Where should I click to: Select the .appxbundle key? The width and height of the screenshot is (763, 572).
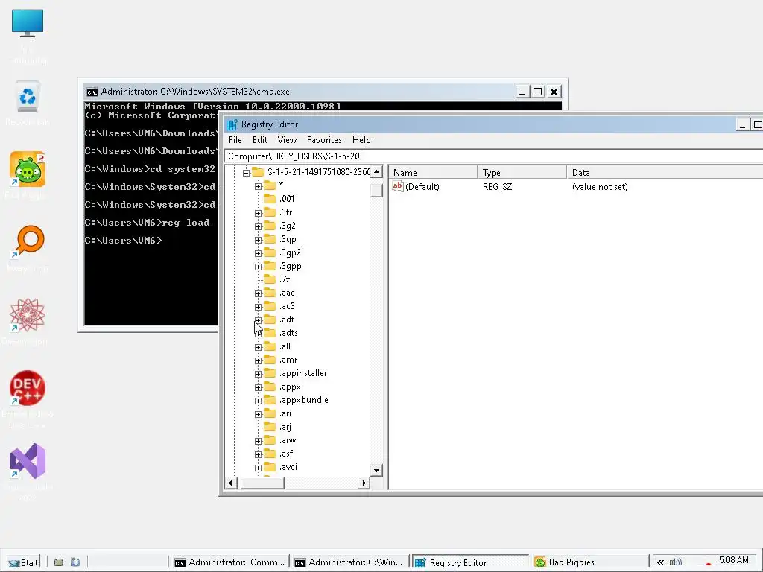pyautogui.click(x=304, y=400)
